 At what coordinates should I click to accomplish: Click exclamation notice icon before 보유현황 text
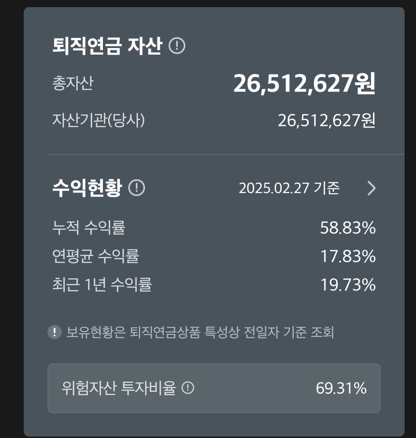(55, 332)
